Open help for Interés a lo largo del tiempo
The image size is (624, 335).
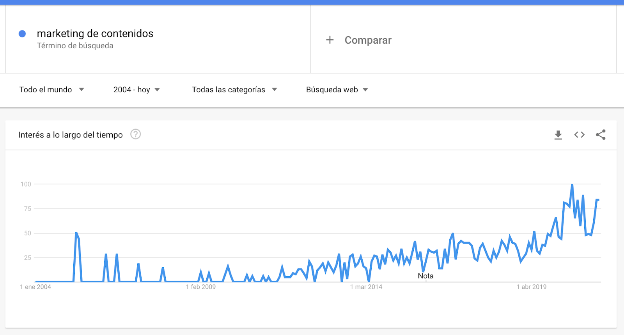click(135, 134)
